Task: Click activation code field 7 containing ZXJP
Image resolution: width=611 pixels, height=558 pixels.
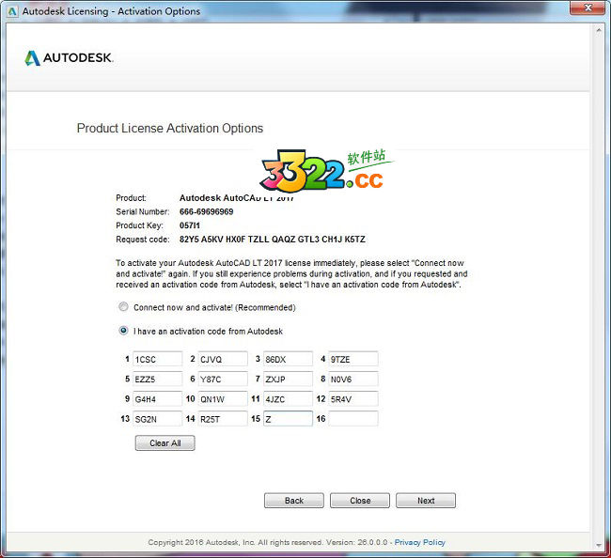Action: tap(288, 379)
